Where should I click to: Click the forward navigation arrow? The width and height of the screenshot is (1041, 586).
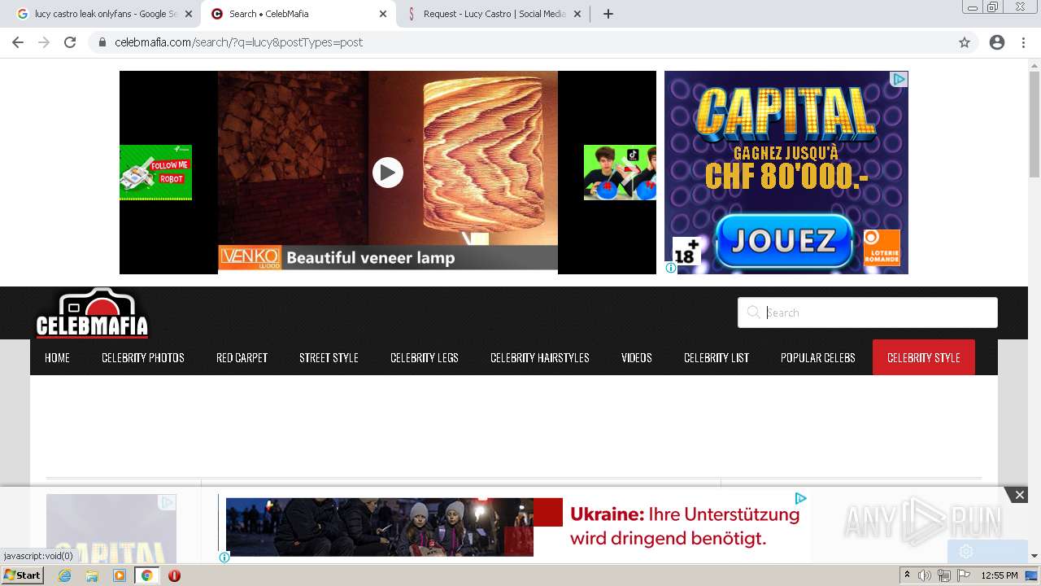44,42
